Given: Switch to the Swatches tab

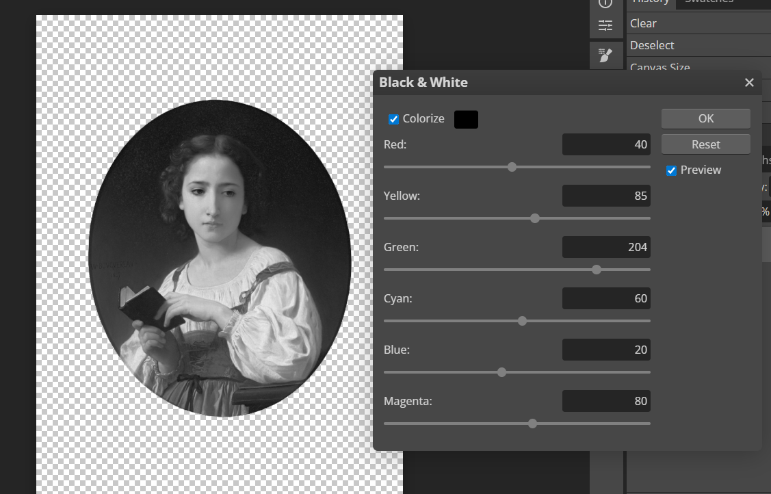Looking at the screenshot, I should click(708, 2).
